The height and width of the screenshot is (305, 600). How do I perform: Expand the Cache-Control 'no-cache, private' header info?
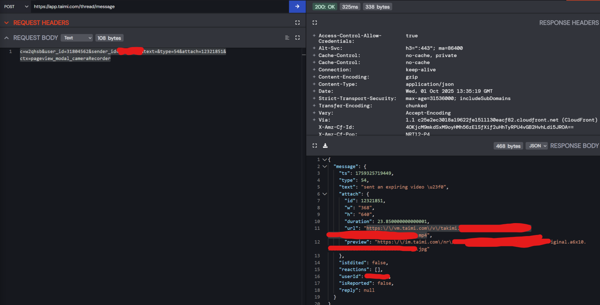pyautogui.click(x=314, y=55)
